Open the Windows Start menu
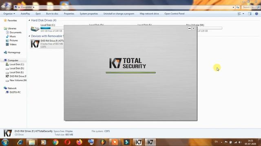This screenshot has height=146, width=261. [x=5, y=142]
